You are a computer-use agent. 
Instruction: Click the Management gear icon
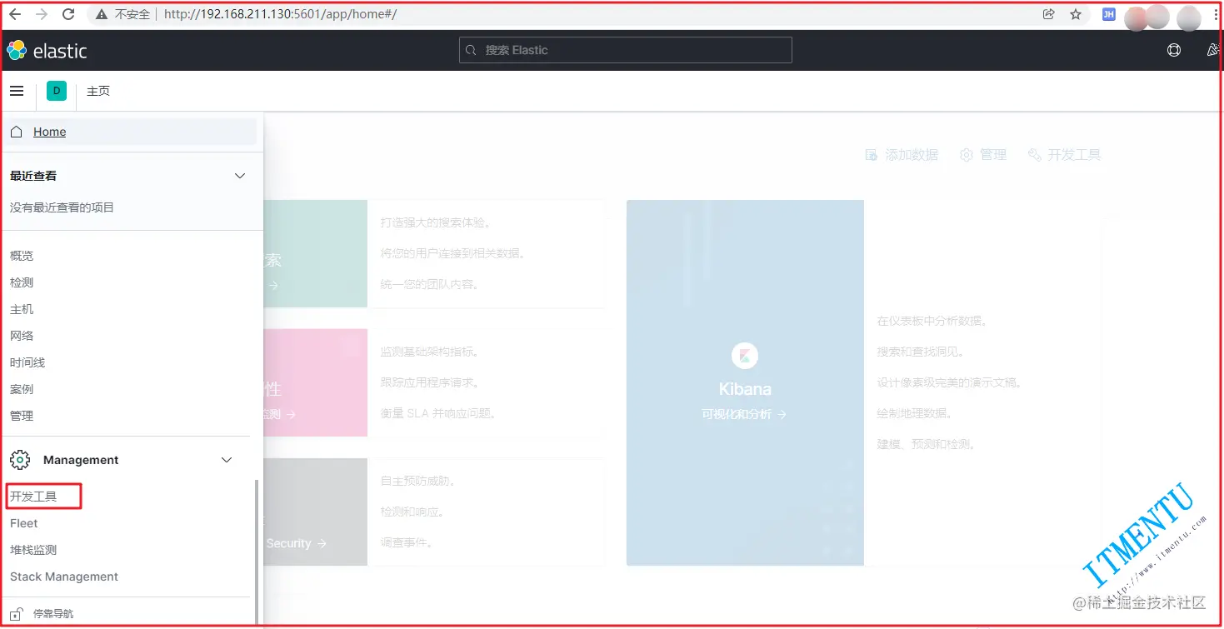(20, 460)
